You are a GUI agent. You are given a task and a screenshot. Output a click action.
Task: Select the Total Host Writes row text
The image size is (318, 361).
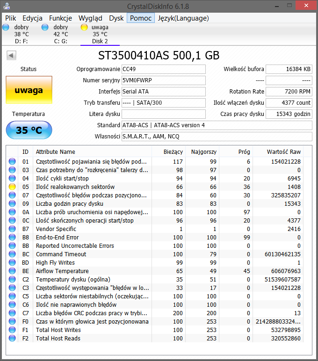pyautogui.click(x=58, y=330)
